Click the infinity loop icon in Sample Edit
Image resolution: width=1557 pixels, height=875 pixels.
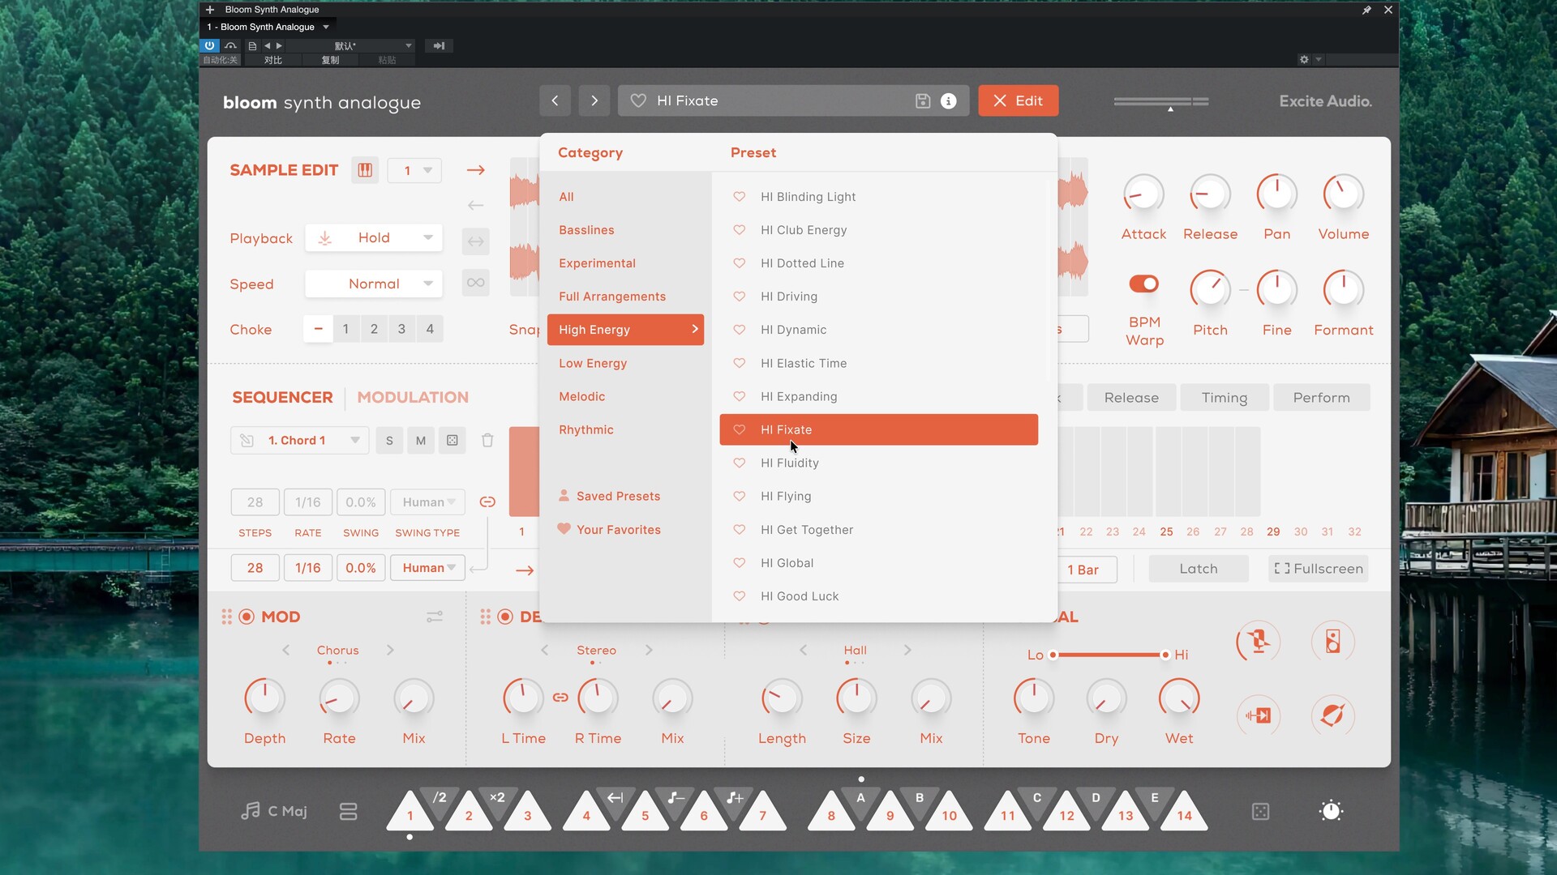(x=476, y=283)
